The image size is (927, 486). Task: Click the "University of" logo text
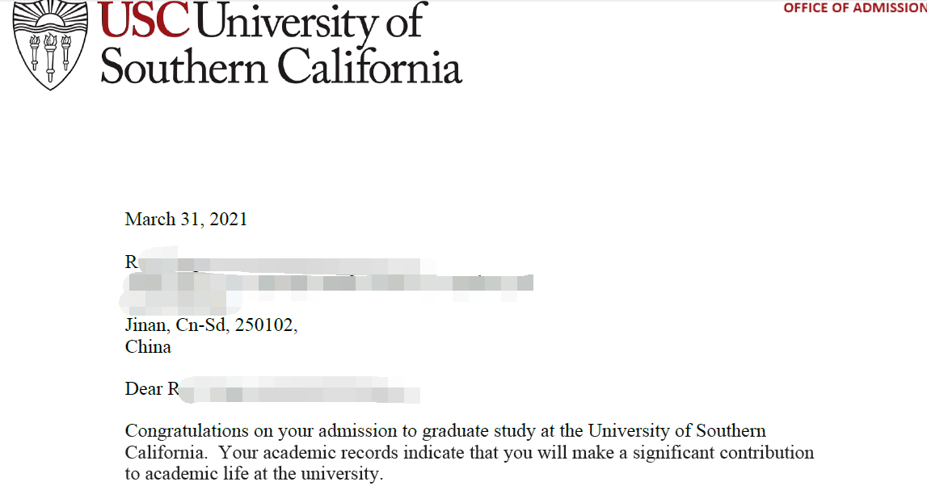tap(310, 22)
